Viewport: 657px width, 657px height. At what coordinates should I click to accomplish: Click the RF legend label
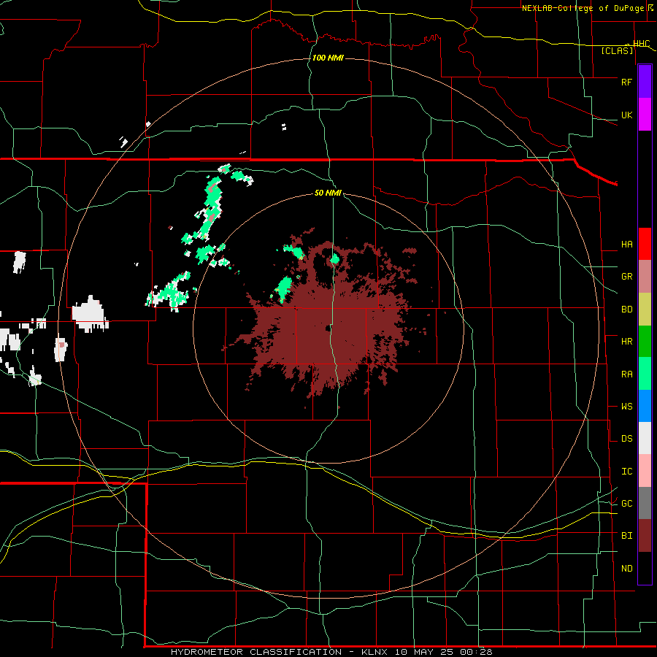pos(626,82)
